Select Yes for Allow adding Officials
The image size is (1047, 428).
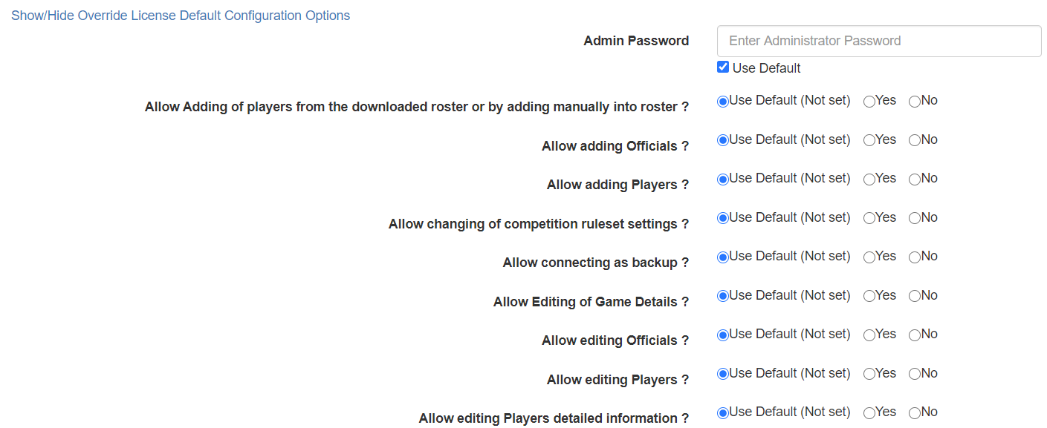[869, 140]
